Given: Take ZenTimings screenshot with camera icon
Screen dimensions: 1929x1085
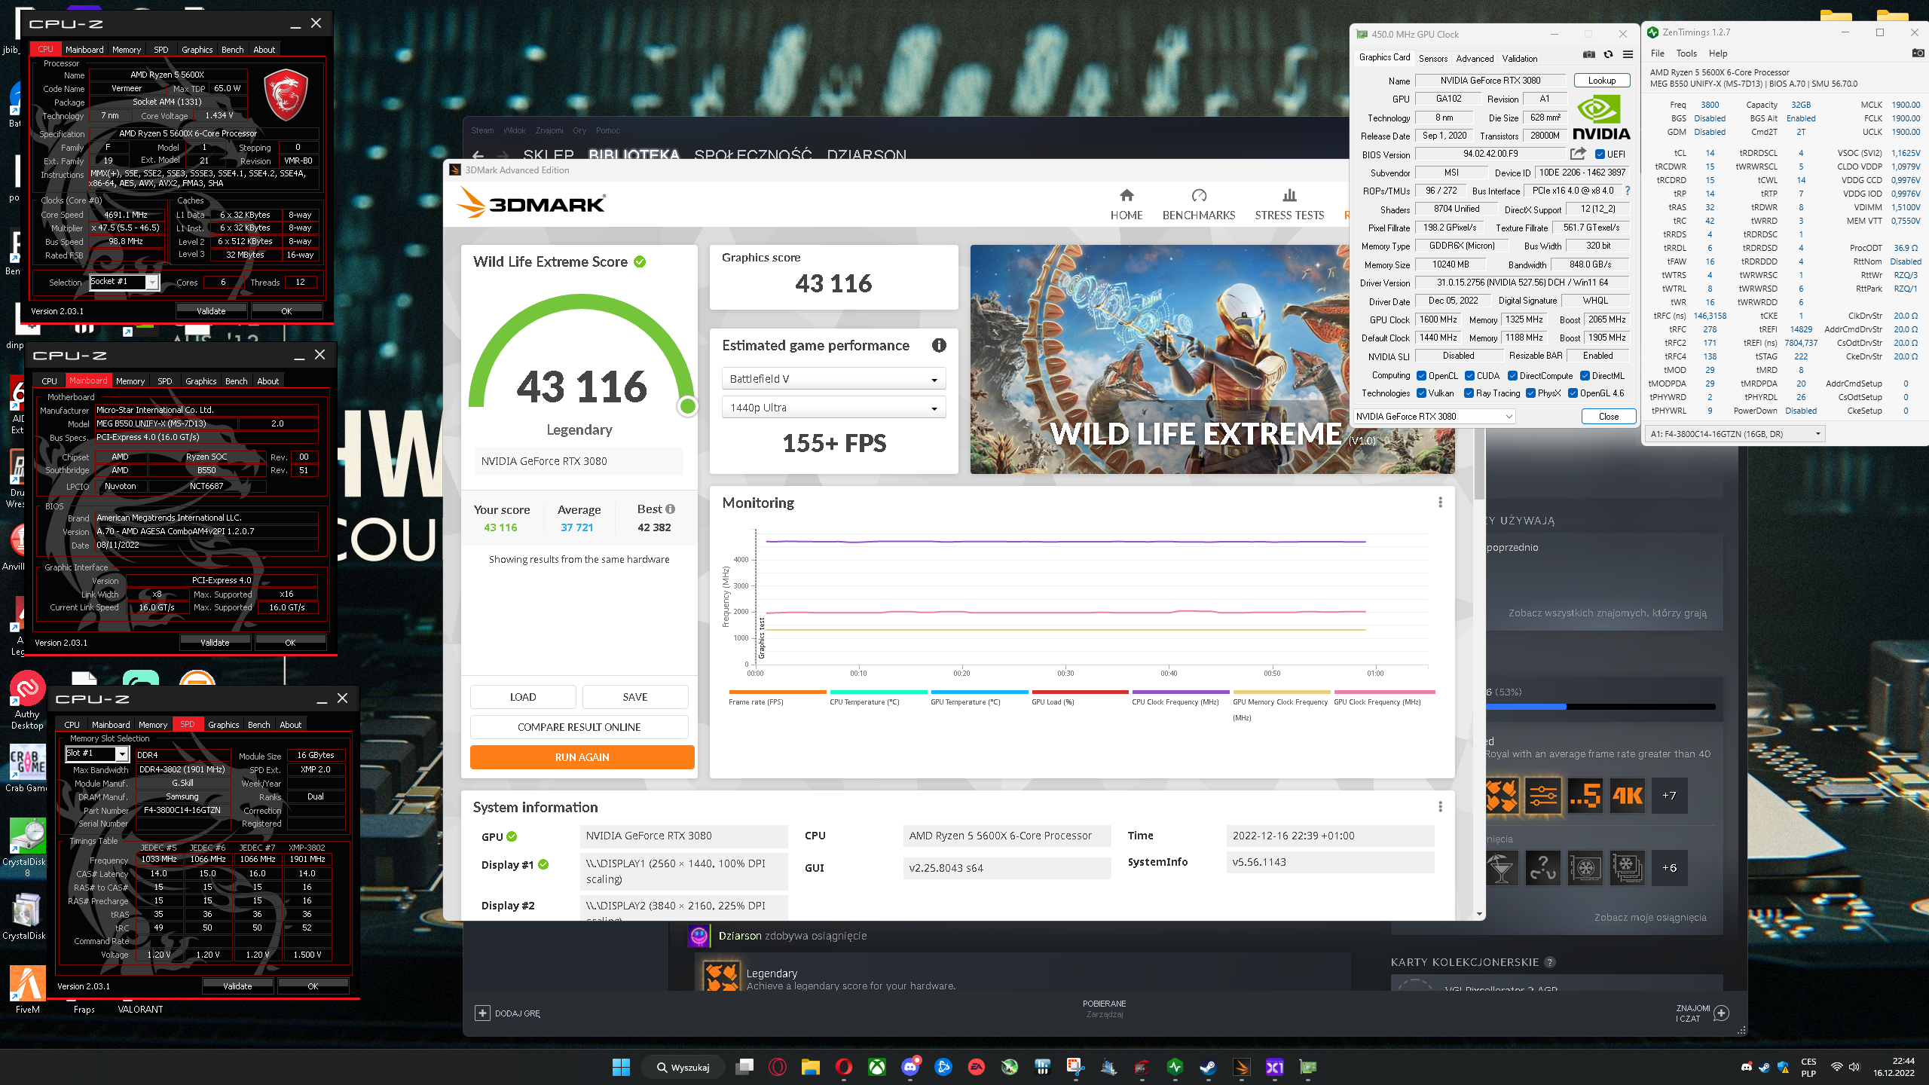Looking at the screenshot, I should pyautogui.click(x=1918, y=53).
